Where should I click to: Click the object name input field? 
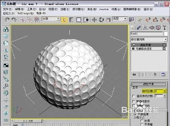(147, 34)
